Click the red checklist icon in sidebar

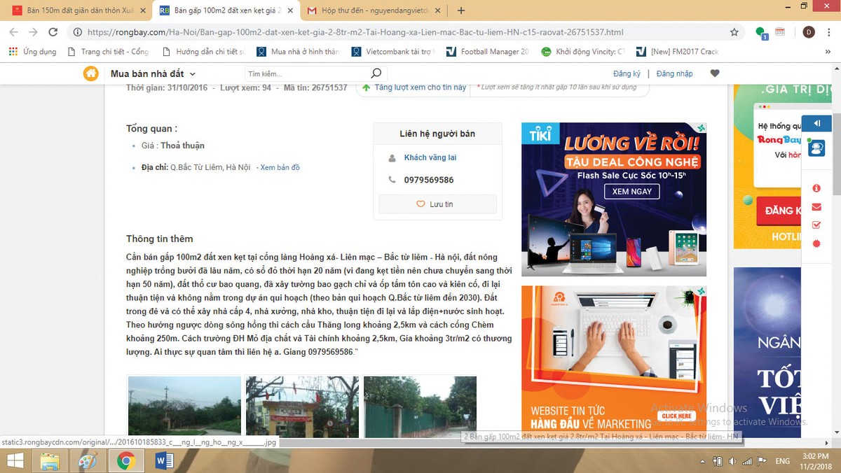[x=816, y=225]
